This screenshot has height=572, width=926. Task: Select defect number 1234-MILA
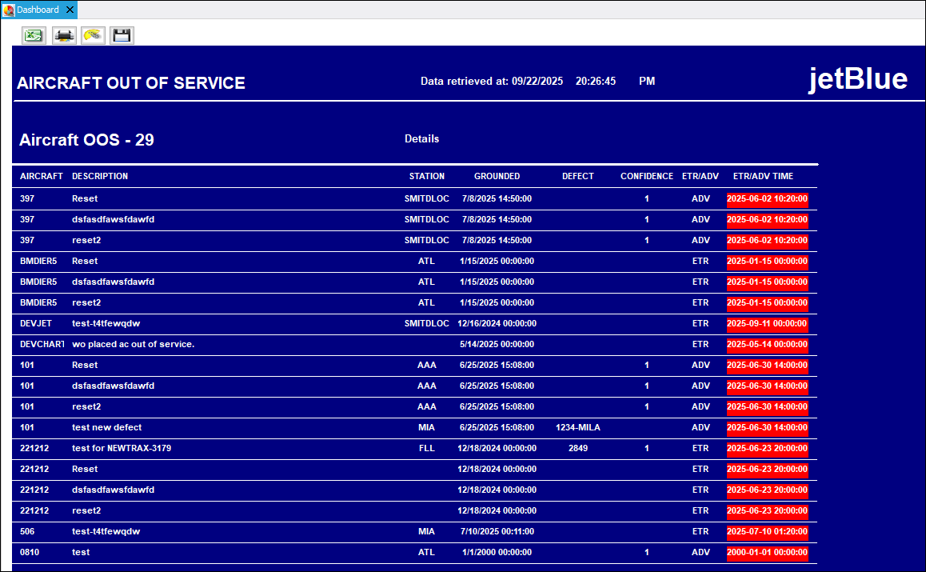(x=578, y=428)
